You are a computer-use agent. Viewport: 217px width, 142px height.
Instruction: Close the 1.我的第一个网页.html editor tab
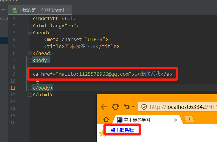click(x=68, y=10)
